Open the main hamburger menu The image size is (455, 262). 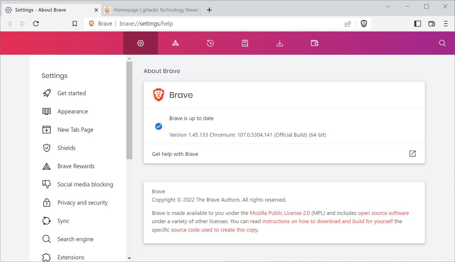click(446, 23)
